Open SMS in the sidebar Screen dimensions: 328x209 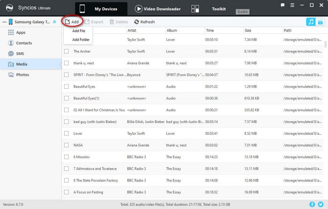tap(20, 53)
